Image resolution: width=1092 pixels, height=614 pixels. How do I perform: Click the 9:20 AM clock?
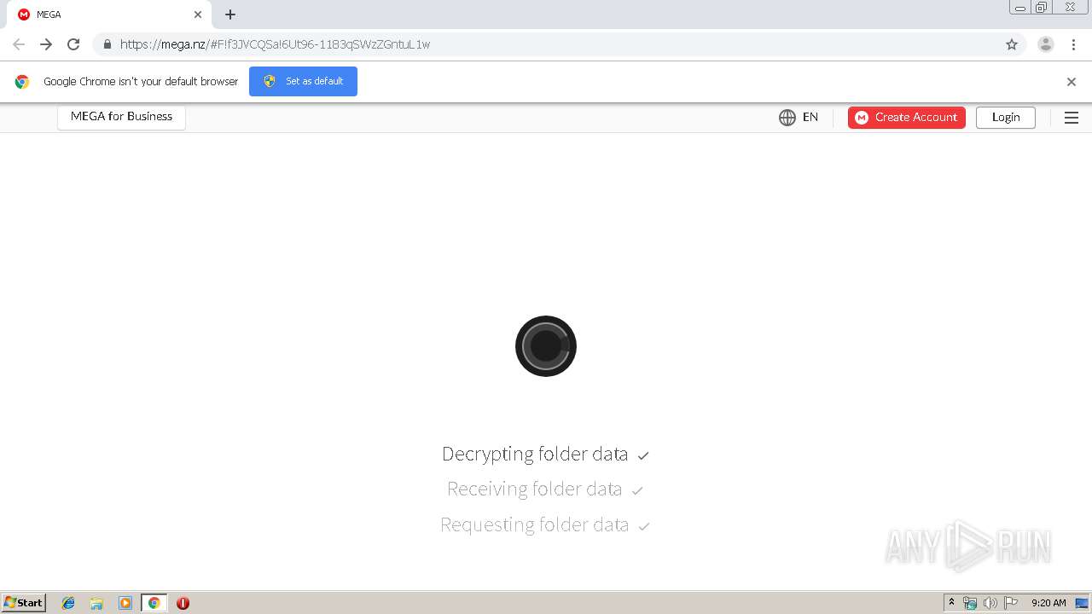(1048, 603)
